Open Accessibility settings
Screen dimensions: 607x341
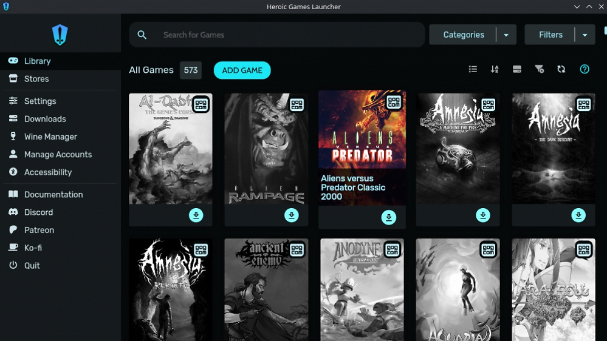60,172
